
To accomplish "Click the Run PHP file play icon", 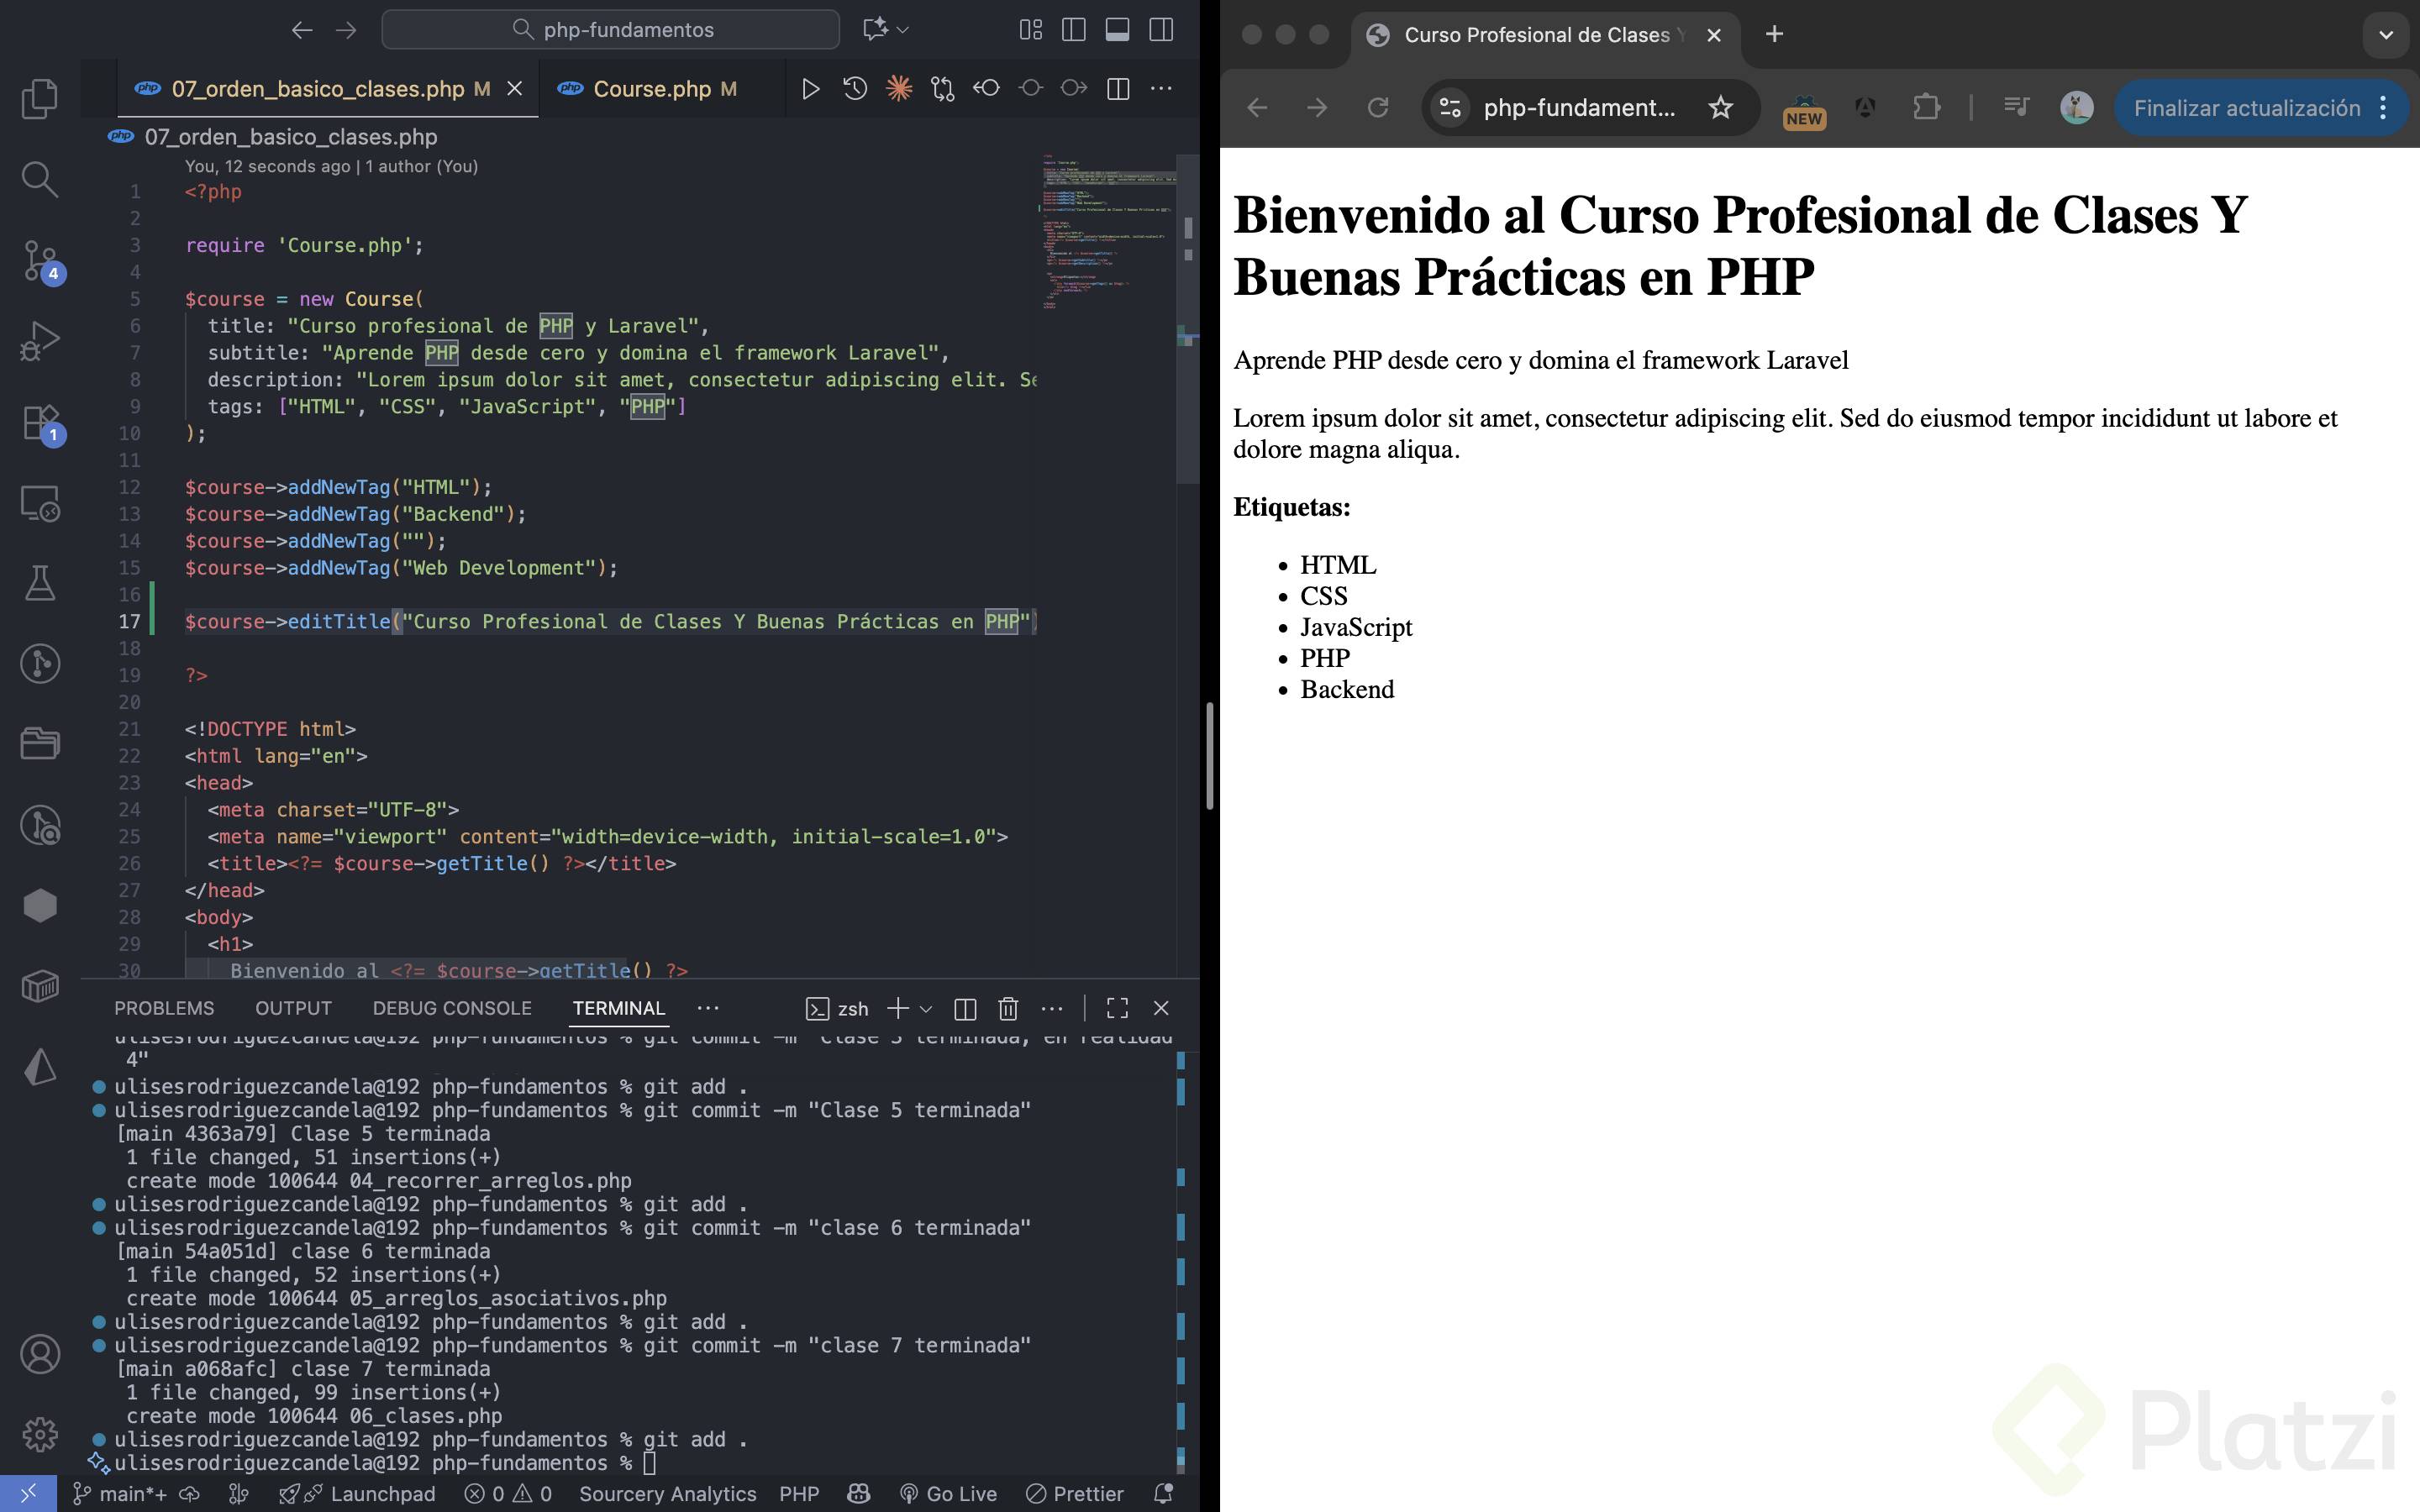I will pos(810,89).
